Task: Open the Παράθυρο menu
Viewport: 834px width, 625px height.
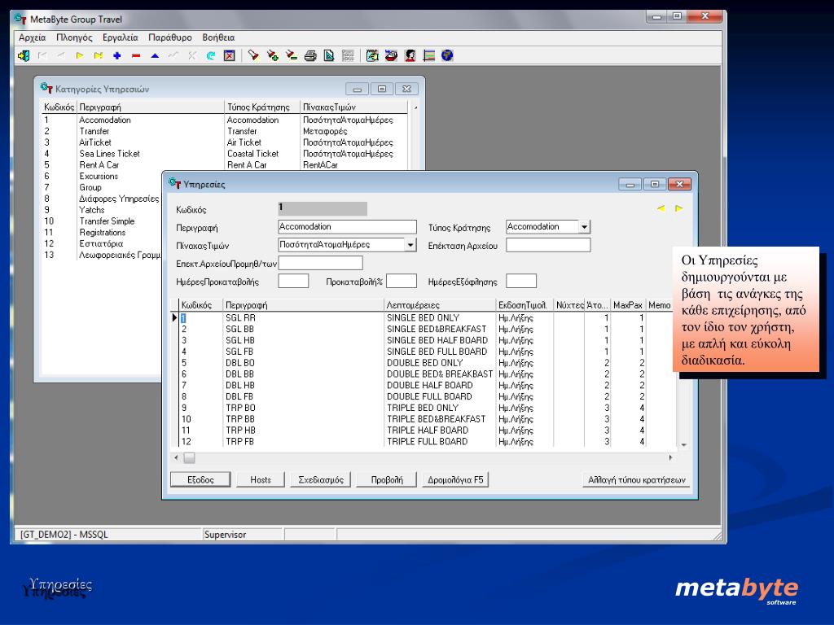Action: pyautogui.click(x=170, y=37)
